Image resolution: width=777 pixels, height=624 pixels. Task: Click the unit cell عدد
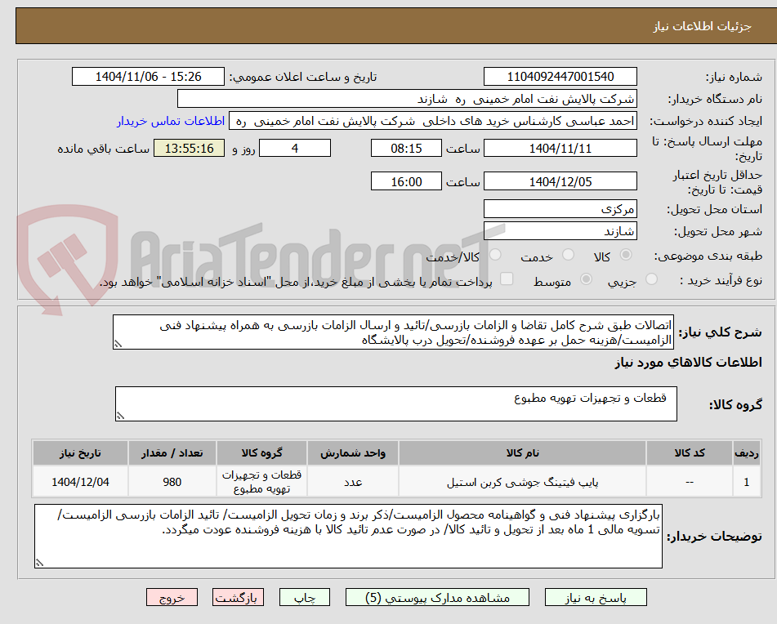[353, 482]
